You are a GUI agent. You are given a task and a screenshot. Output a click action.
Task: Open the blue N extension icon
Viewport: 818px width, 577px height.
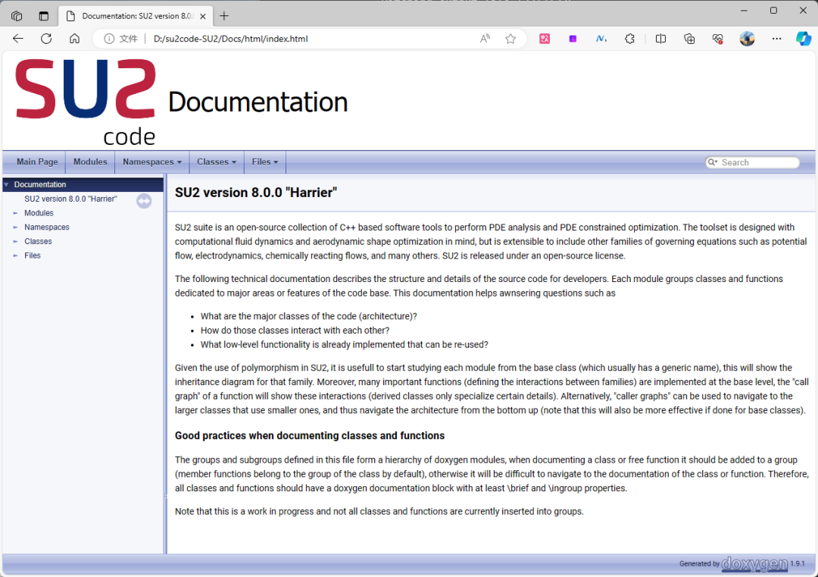click(x=601, y=39)
